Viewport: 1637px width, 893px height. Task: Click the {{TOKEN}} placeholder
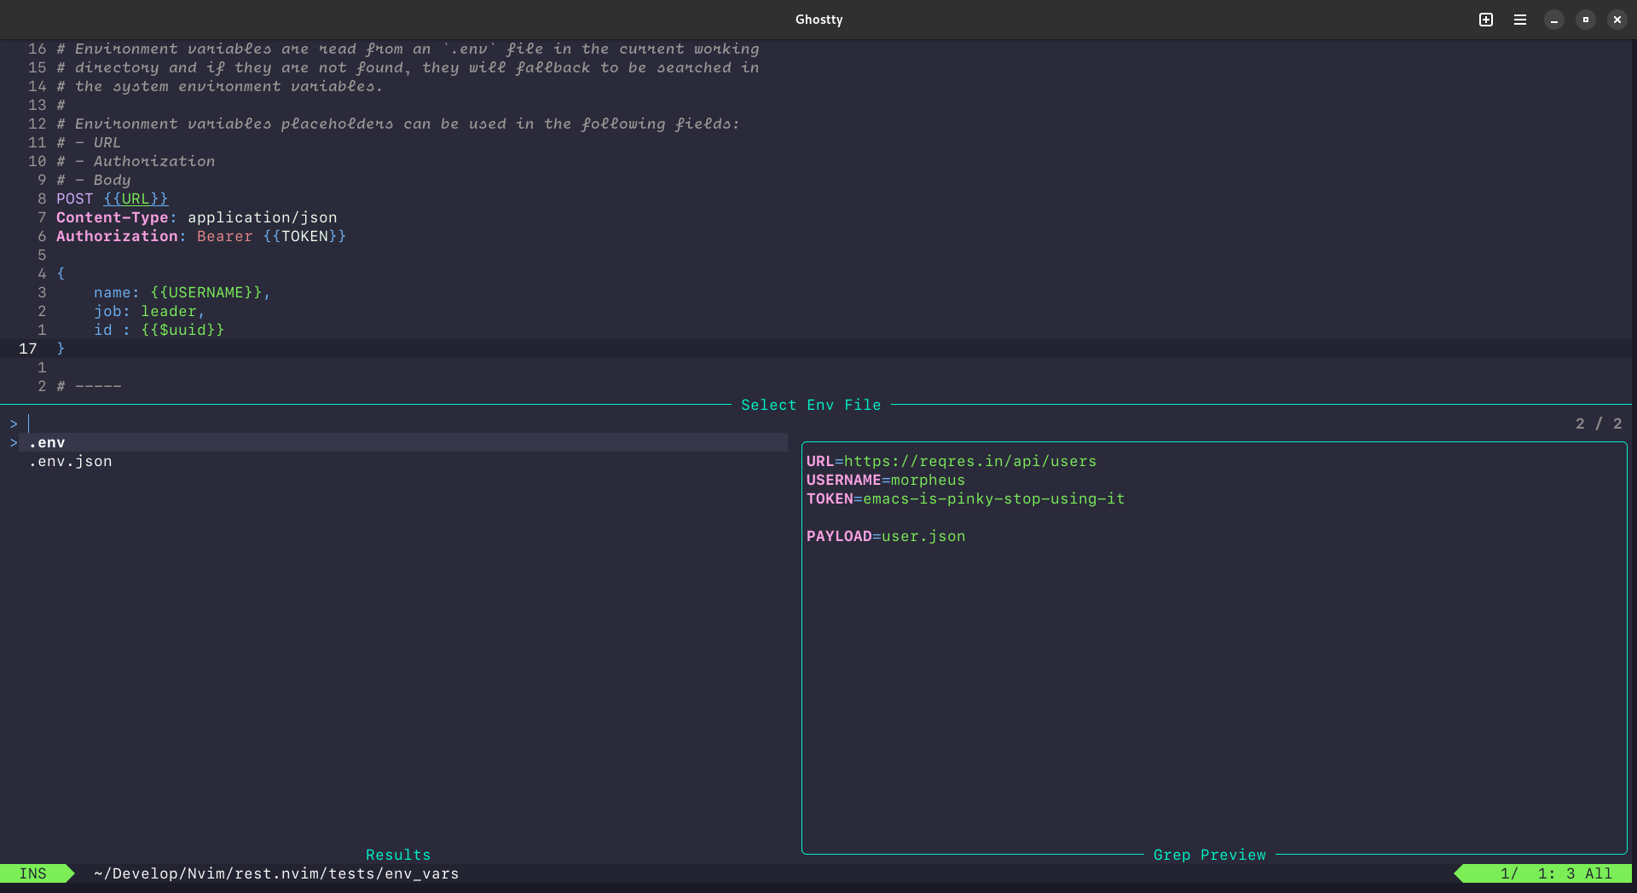(304, 236)
